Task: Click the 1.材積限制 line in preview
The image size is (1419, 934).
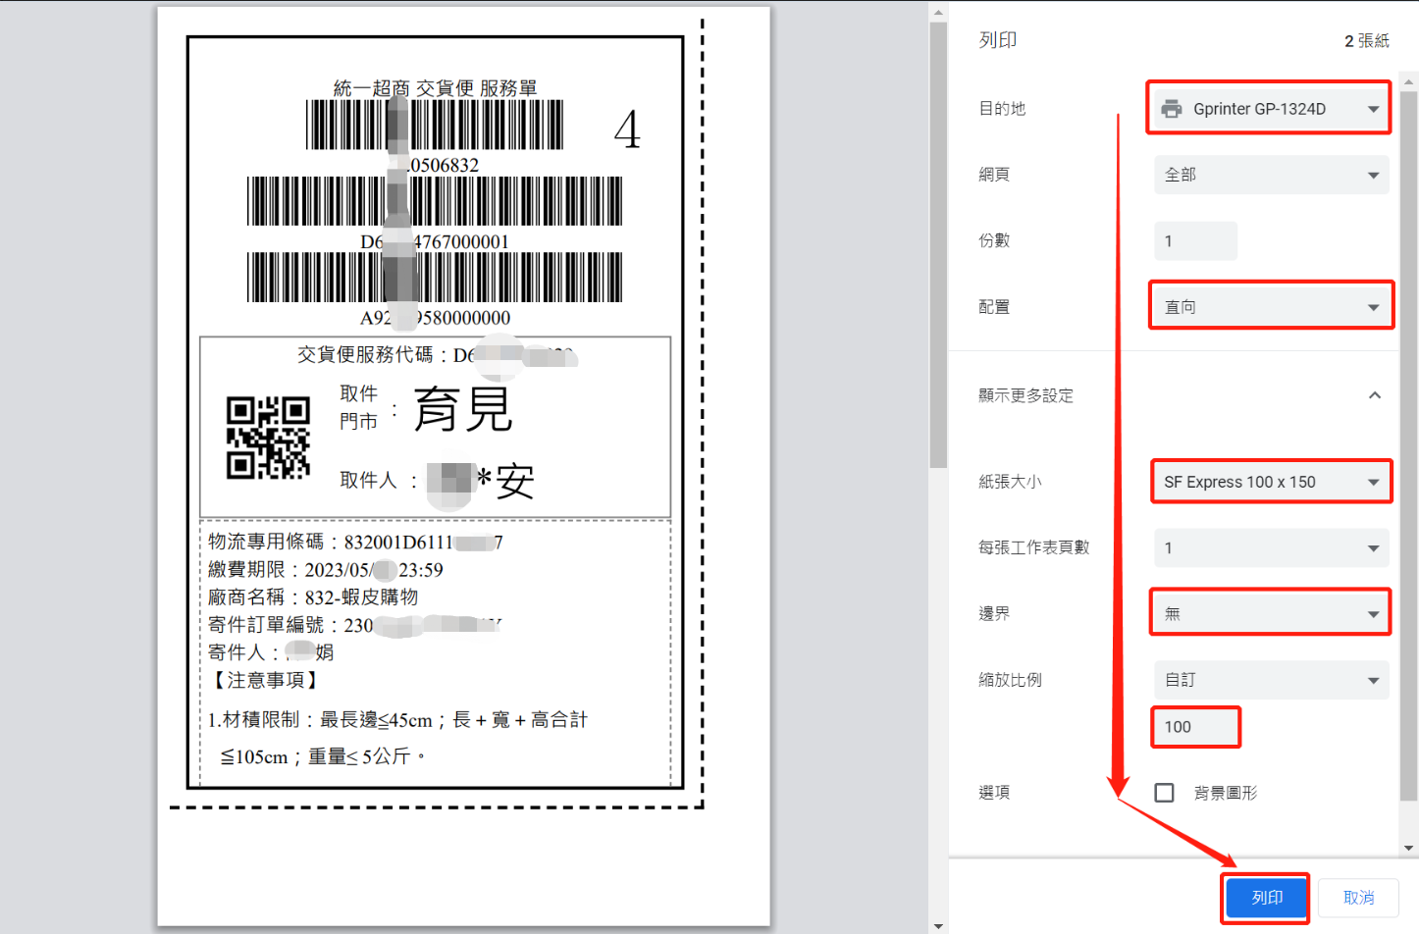Action: tap(397, 719)
